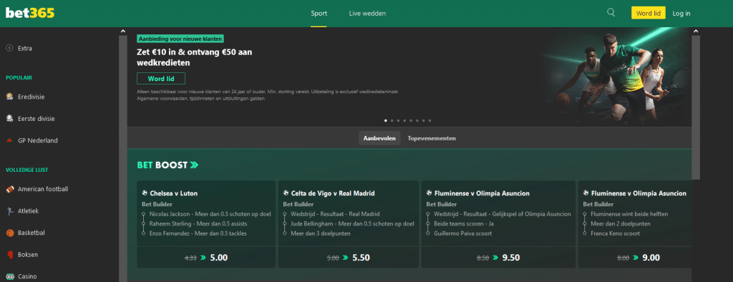Screen dimensions: 733x282
Task: Select the boosted 5.50 odds for Celta de Vigo
Action: (349, 257)
